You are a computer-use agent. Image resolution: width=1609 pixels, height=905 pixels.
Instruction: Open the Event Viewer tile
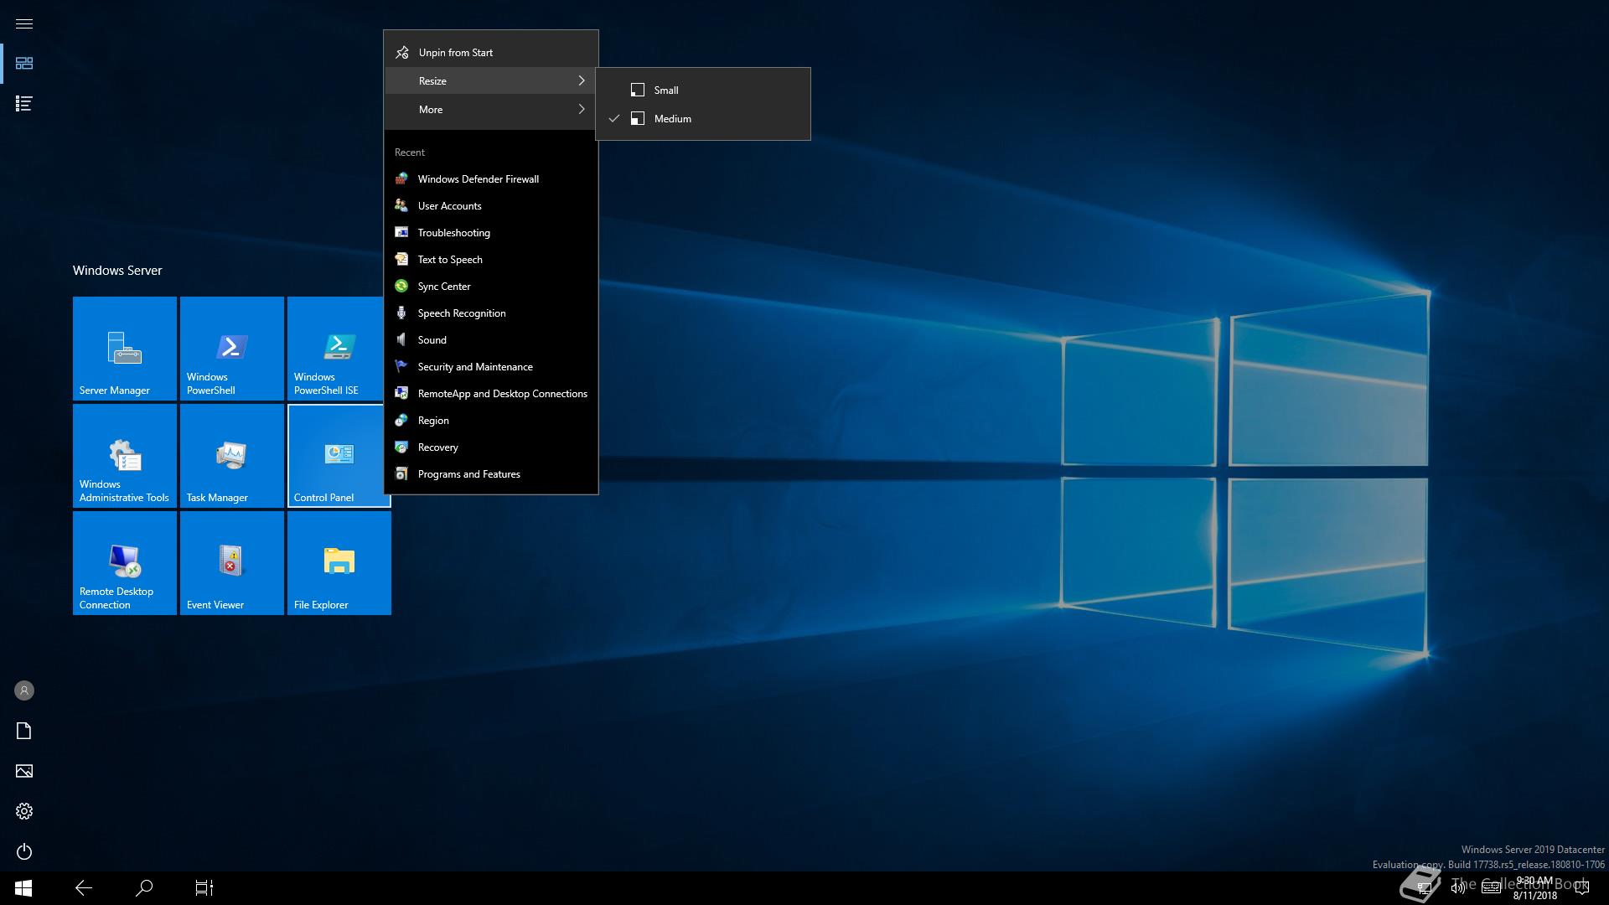(231, 563)
